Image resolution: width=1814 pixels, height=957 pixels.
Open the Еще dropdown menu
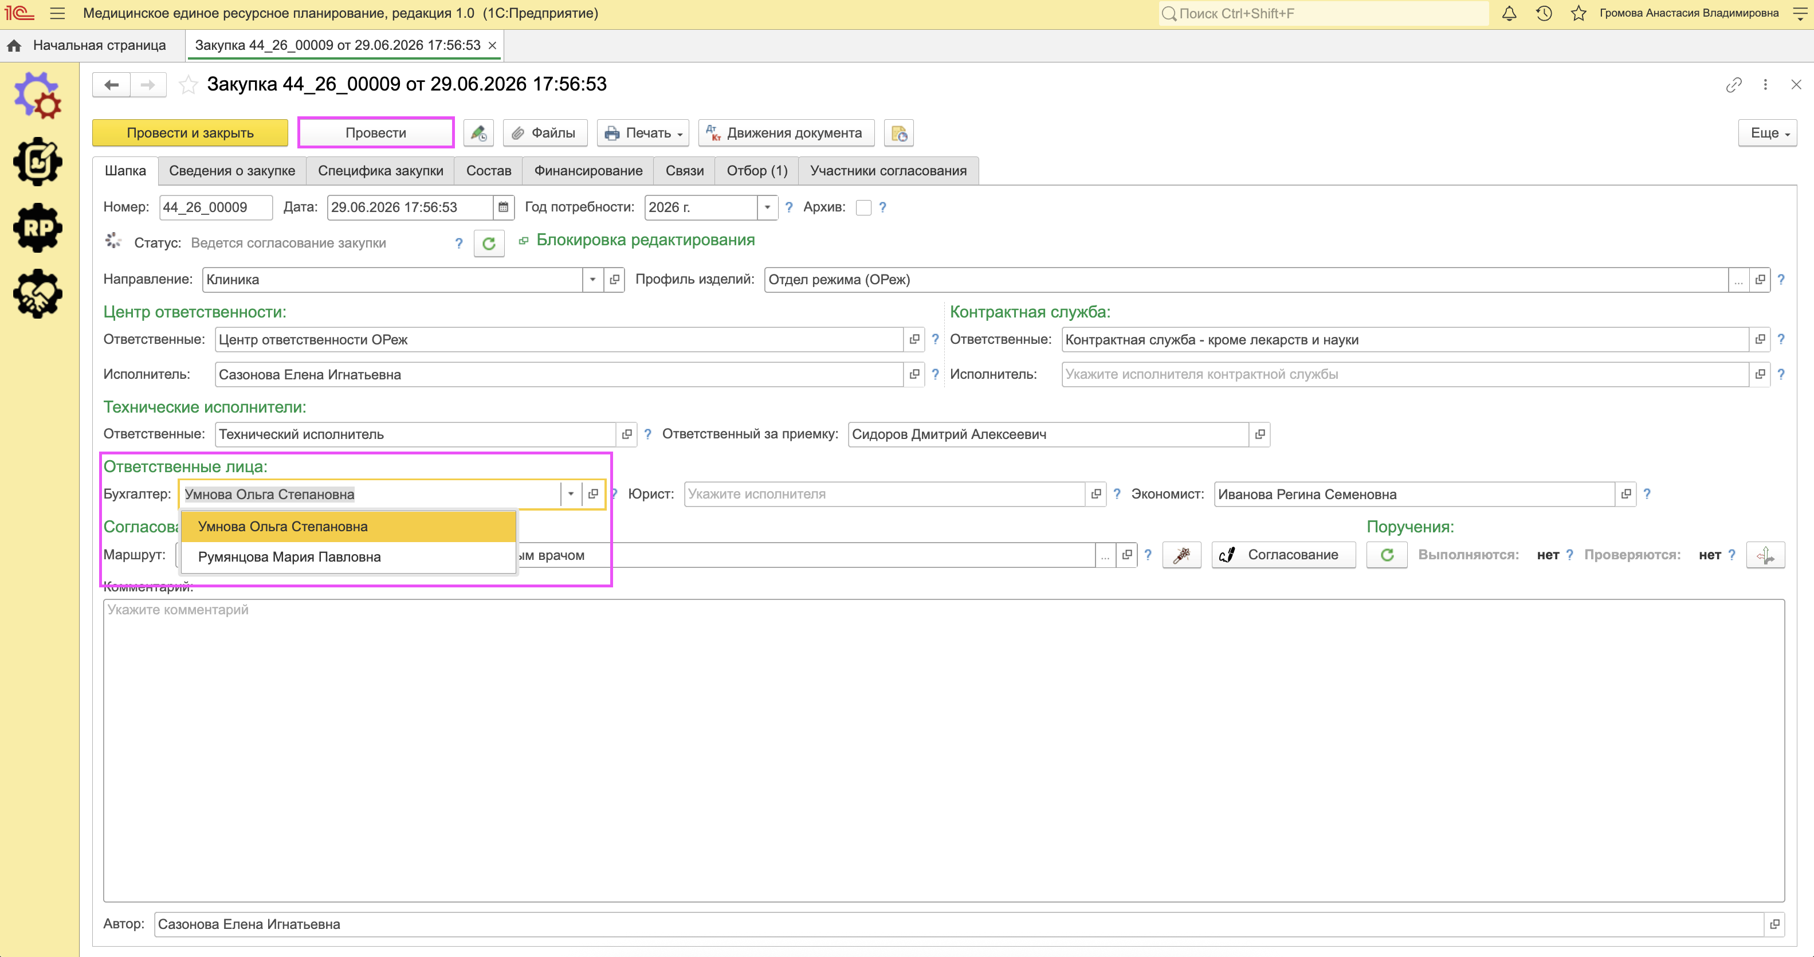tap(1768, 133)
